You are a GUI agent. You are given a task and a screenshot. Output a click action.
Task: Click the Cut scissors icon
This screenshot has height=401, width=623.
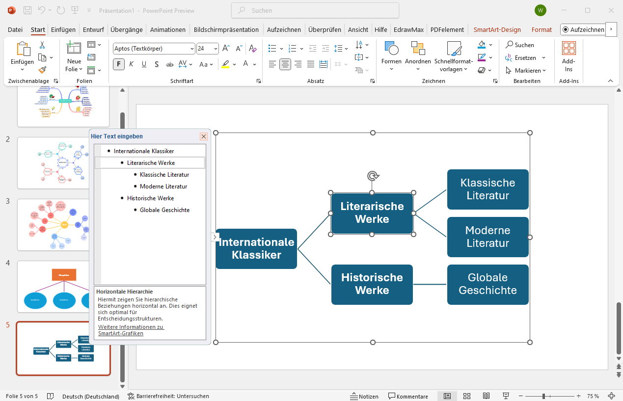(42, 45)
